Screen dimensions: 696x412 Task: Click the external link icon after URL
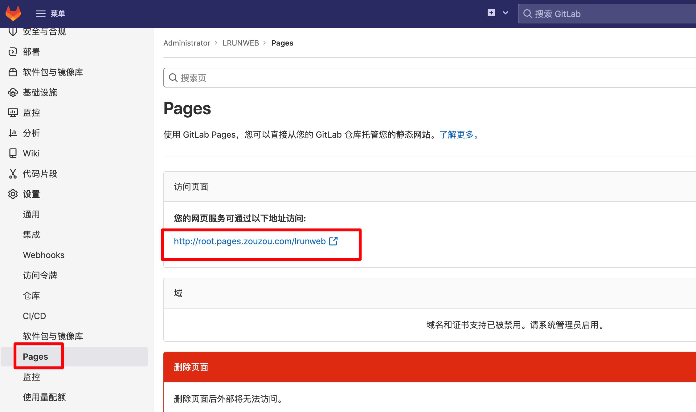[x=333, y=241]
